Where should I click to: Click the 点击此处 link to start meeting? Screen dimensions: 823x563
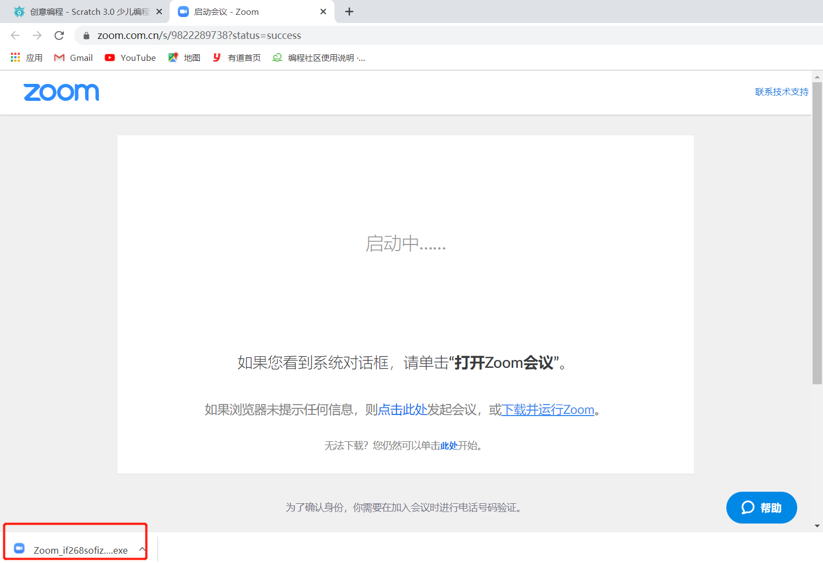[402, 410]
